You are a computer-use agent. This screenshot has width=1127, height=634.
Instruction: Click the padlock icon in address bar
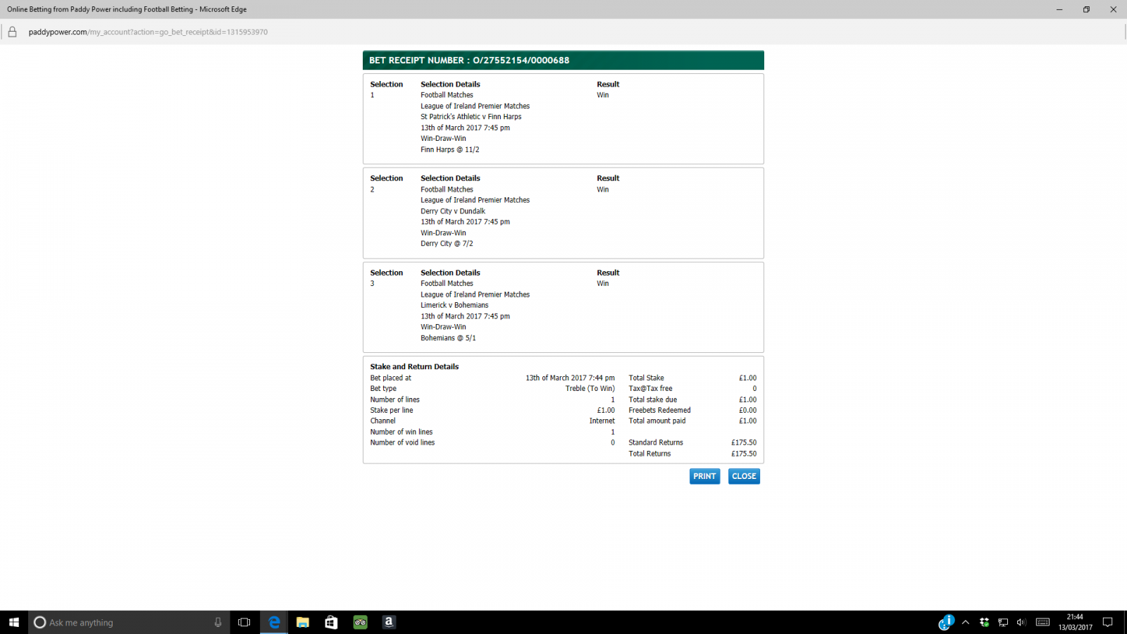[12, 32]
